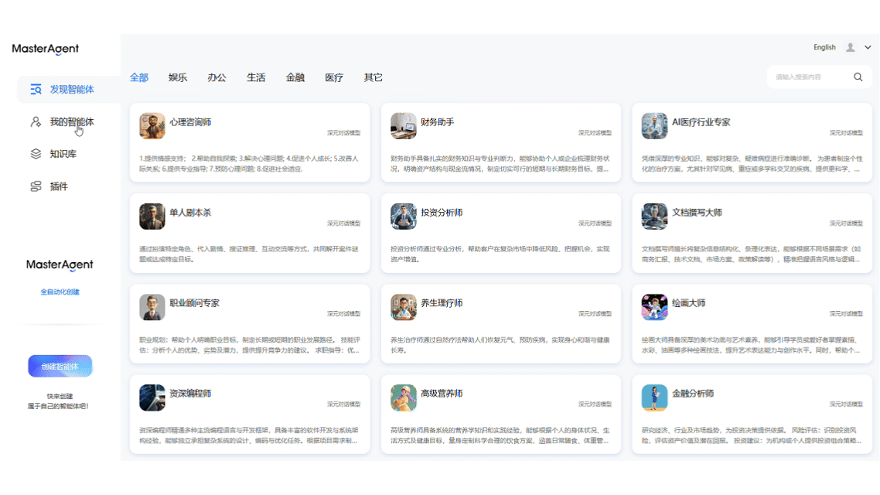Screen dimensions: 880x495
Task: Click the 绘画大师 agent avatar
Action: (654, 307)
